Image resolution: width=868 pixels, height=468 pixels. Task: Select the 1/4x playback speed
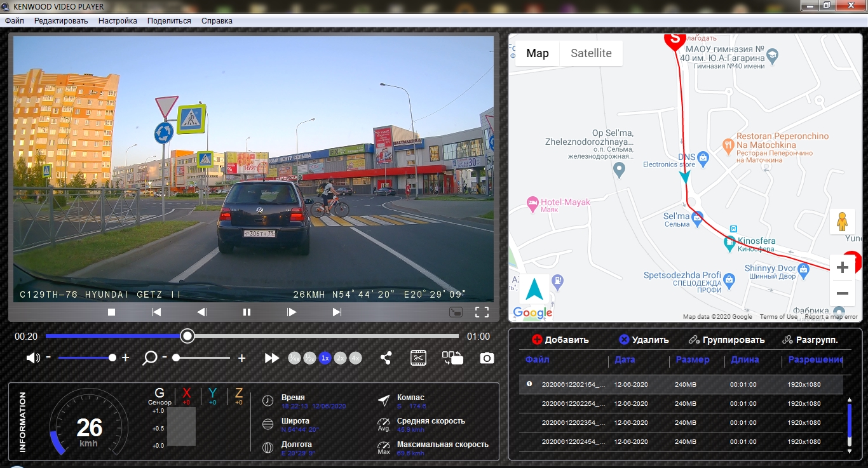294,358
